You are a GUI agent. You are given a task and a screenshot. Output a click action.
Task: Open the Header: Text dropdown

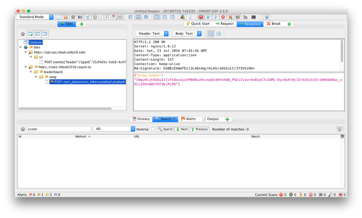pyautogui.click(x=152, y=34)
